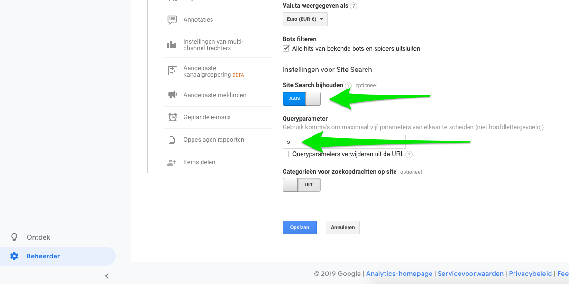Screen dimensions: 569x284
Task: Click the multi-channel trechters bar chart icon
Action: pos(172,45)
